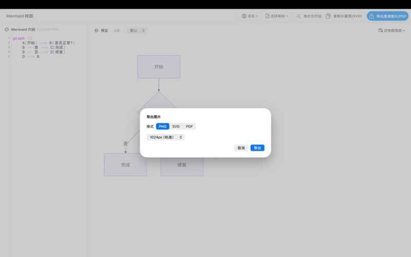Confirm with the blue 导出 button
The width and height of the screenshot is (411, 257).
click(x=257, y=148)
